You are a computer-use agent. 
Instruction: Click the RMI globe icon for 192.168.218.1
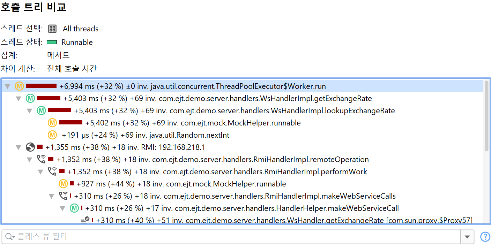pos(30,147)
